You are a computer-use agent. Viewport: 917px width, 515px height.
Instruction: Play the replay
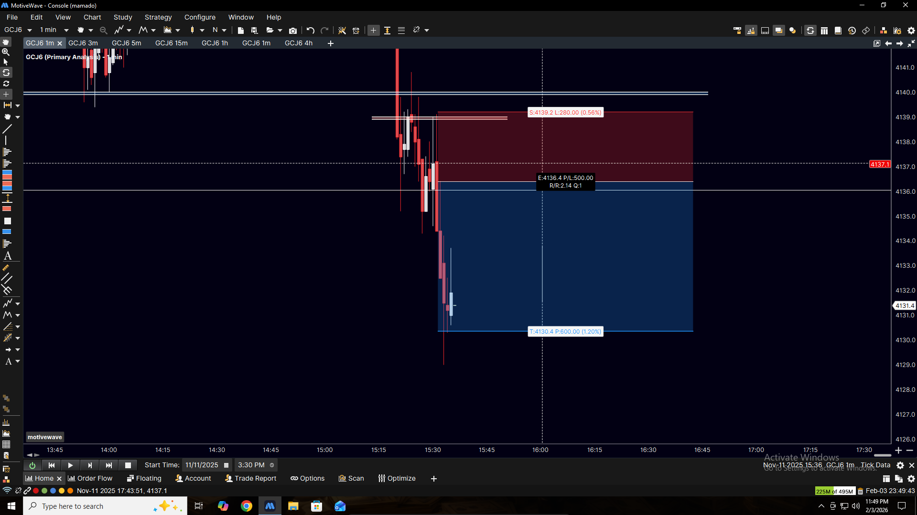point(70,465)
